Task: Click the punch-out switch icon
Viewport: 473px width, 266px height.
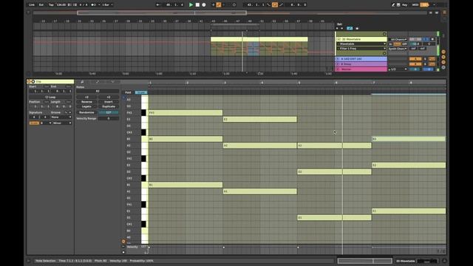Action: (282, 5)
